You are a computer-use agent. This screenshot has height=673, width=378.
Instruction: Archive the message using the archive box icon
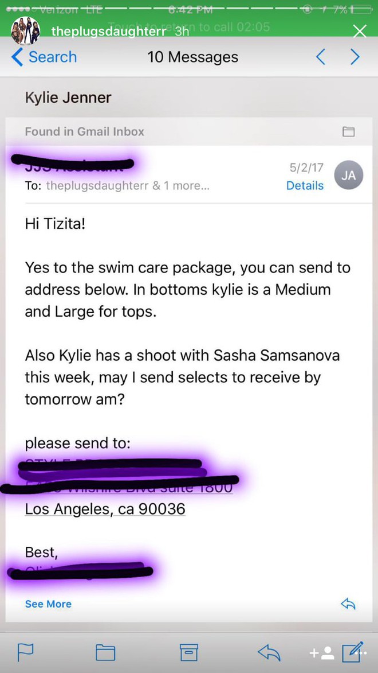pyautogui.click(x=189, y=652)
